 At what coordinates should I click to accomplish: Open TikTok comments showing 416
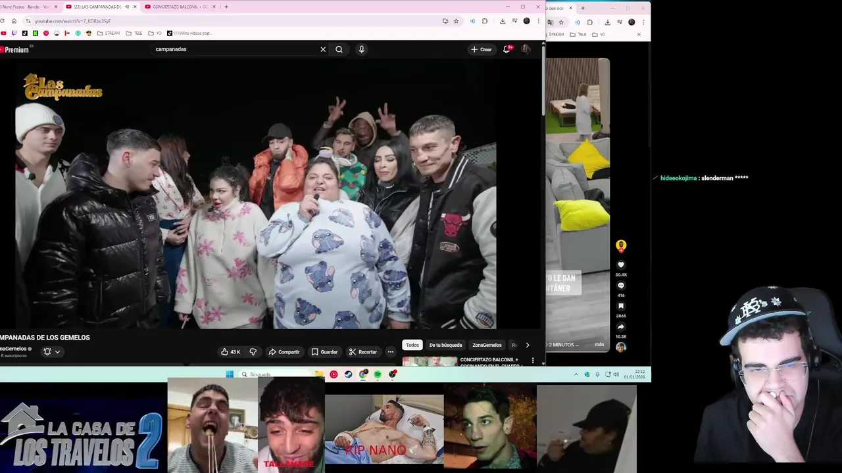click(x=621, y=286)
